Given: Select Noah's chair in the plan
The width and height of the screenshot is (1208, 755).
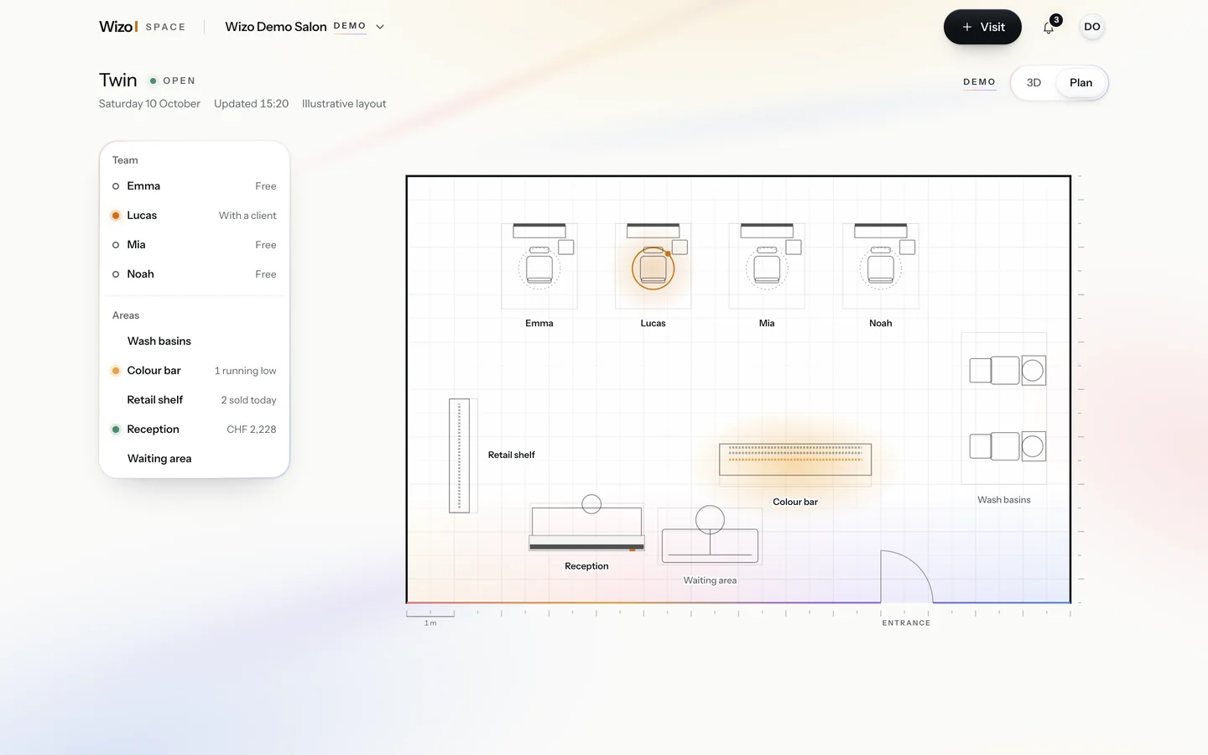Looking at the screenshot, I should pos(881,268).
